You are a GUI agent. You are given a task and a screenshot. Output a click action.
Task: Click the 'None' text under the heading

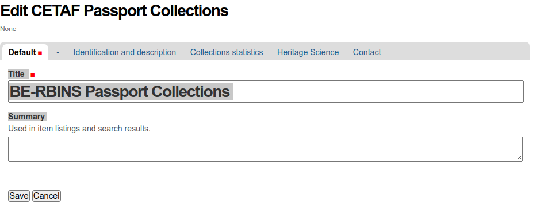[x=8, y=29]
